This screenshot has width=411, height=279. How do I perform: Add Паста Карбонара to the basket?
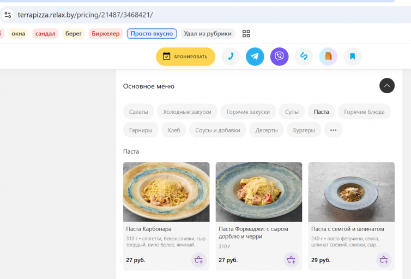(198, 260)
